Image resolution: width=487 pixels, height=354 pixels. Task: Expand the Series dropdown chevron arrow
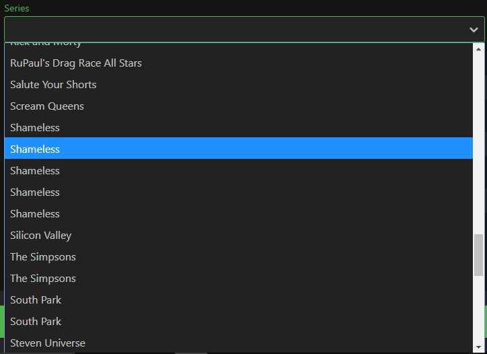(474, 30)
